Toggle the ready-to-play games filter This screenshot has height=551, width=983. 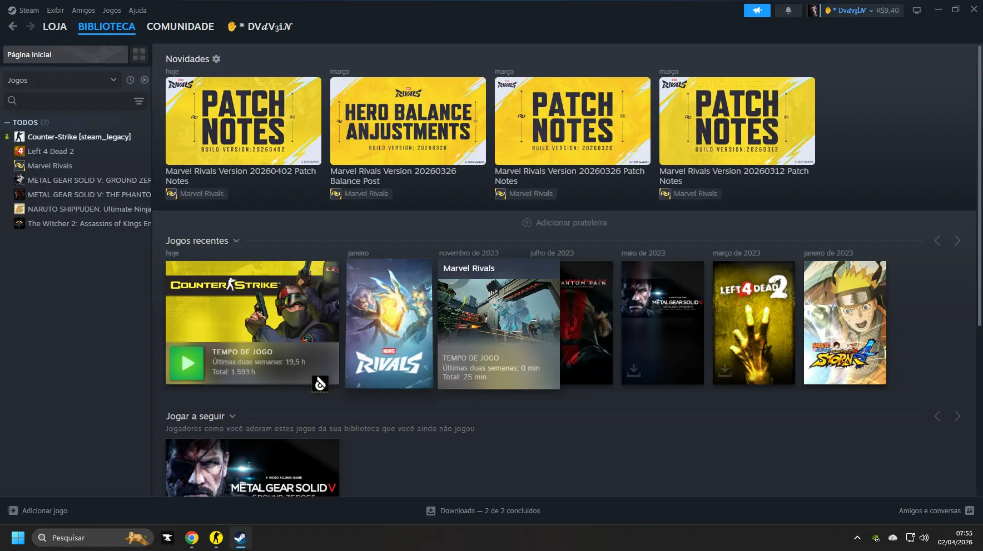[x=145, y=80]
